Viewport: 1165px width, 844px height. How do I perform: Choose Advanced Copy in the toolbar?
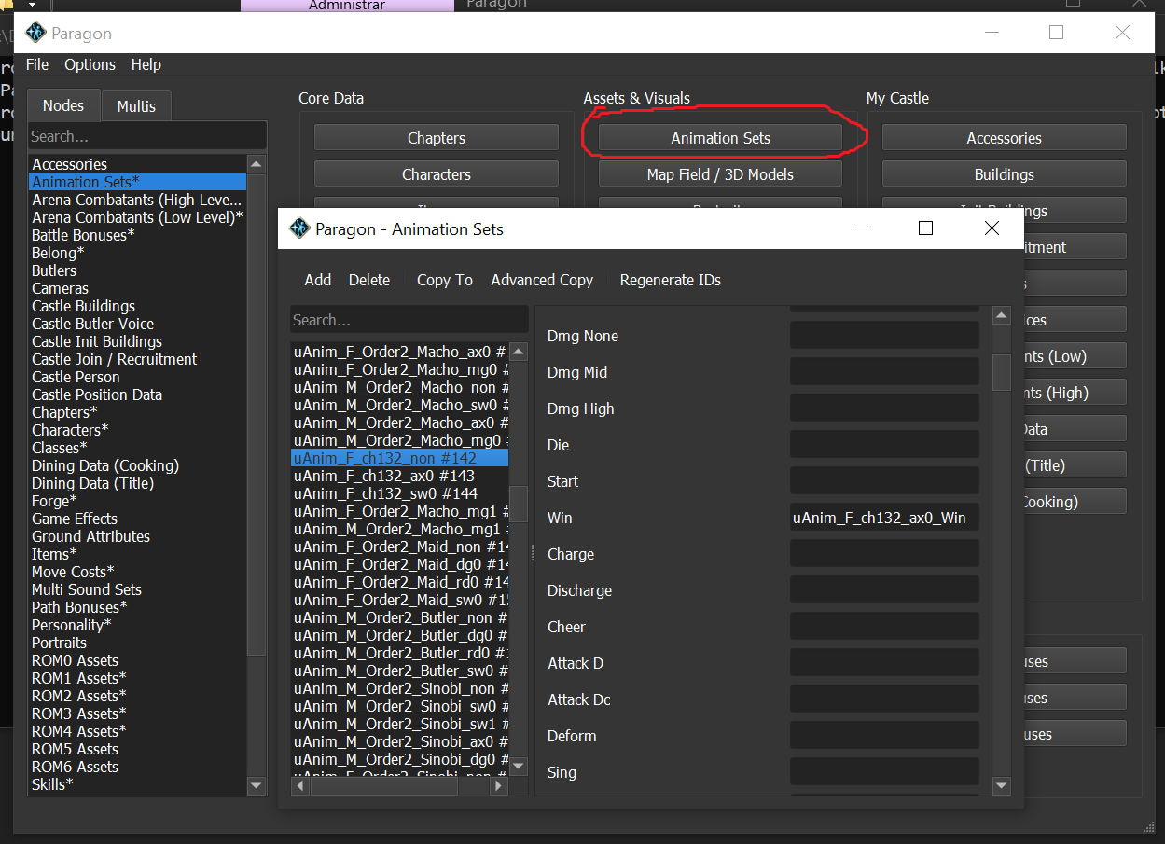pos(542,280)
